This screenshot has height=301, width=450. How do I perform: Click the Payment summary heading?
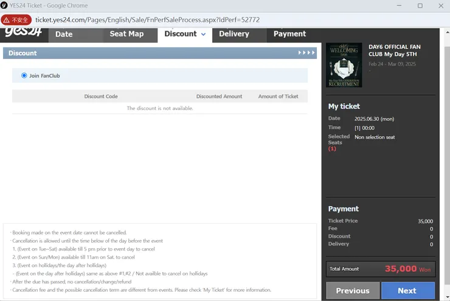(343, 209)
